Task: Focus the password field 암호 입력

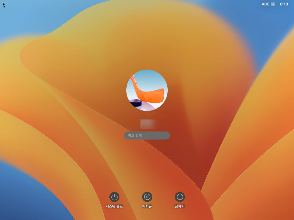Action: (x=147, y=135)
